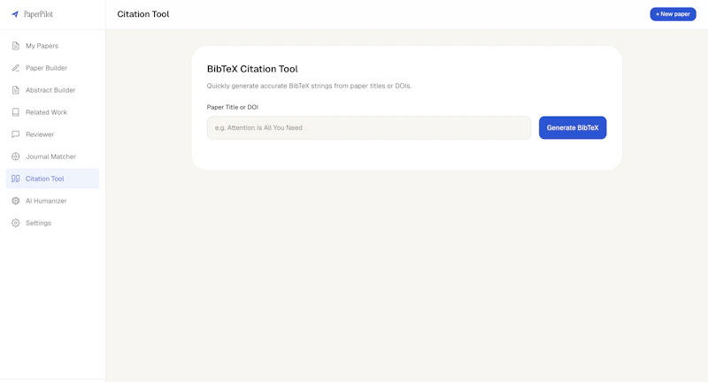Open the Settings menu item
The width and height of the screenshot is (708, 382).
(x=52, y=223)
